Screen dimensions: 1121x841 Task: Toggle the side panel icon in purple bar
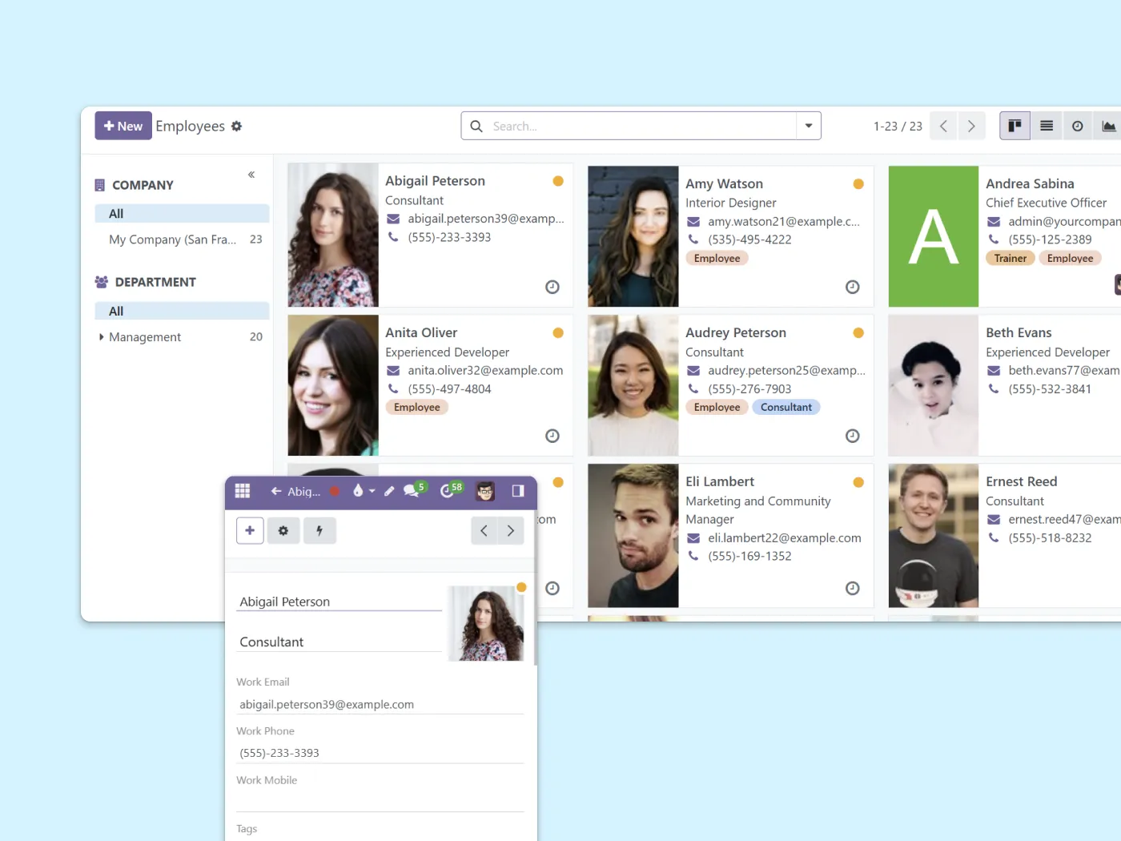point(518,491)
